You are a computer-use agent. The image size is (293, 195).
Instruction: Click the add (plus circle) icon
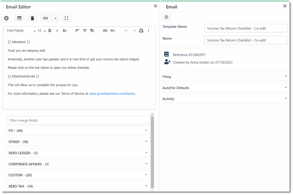coord(6,18)
